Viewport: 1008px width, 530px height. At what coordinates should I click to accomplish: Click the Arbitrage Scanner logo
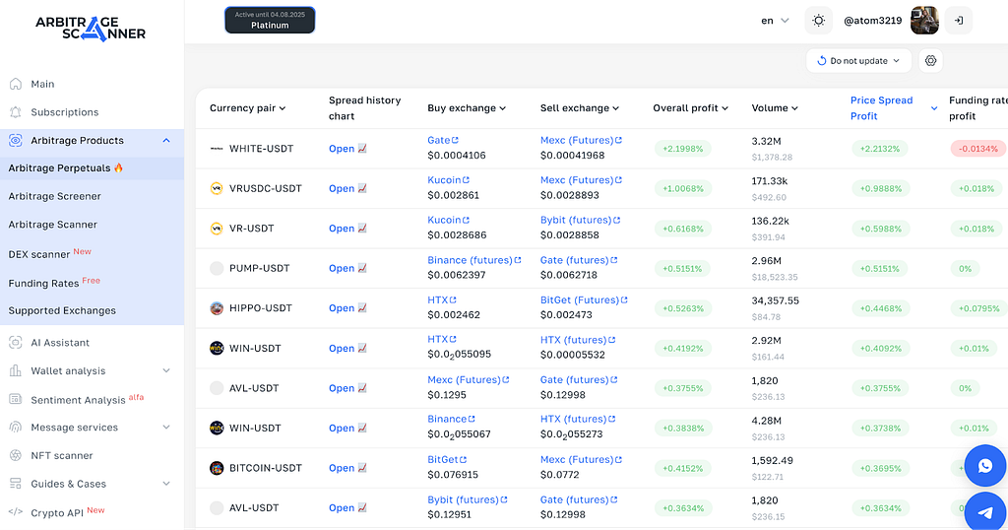91,29
